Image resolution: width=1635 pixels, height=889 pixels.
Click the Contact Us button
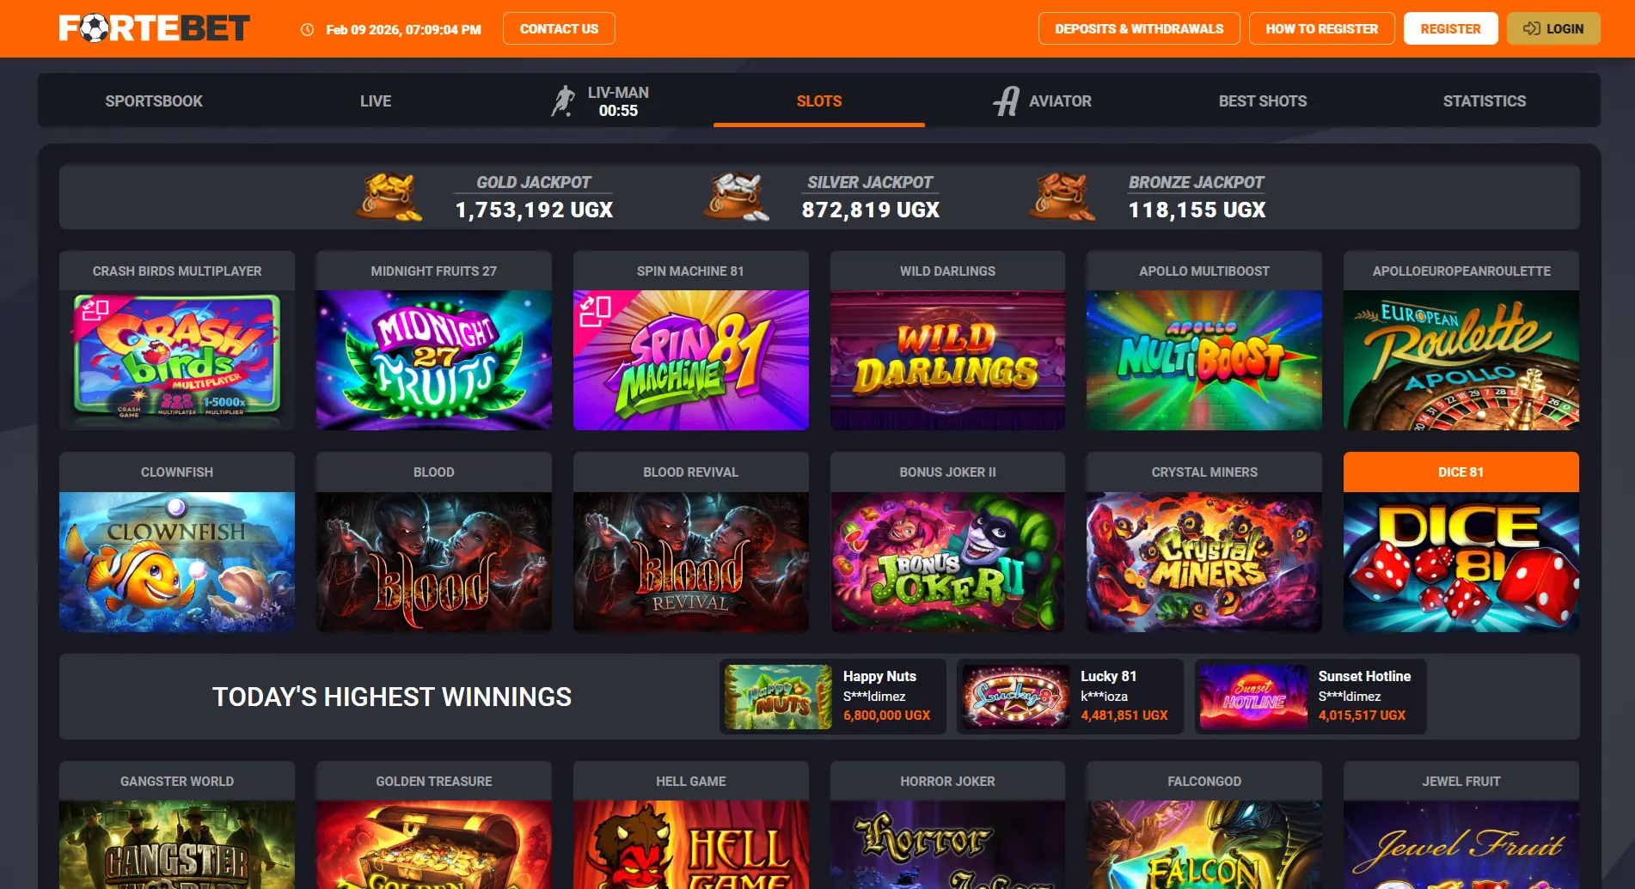(x=559, y=28)
